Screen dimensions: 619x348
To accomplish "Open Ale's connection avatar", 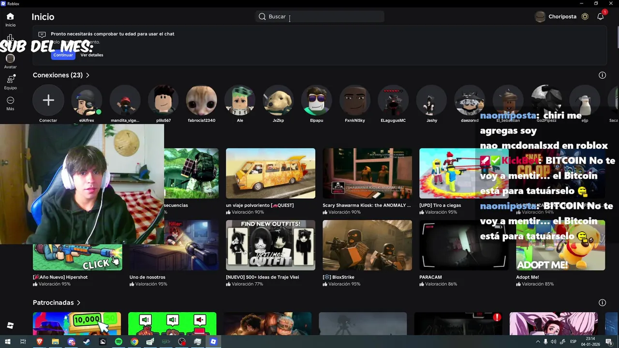I will click(240, 101).
